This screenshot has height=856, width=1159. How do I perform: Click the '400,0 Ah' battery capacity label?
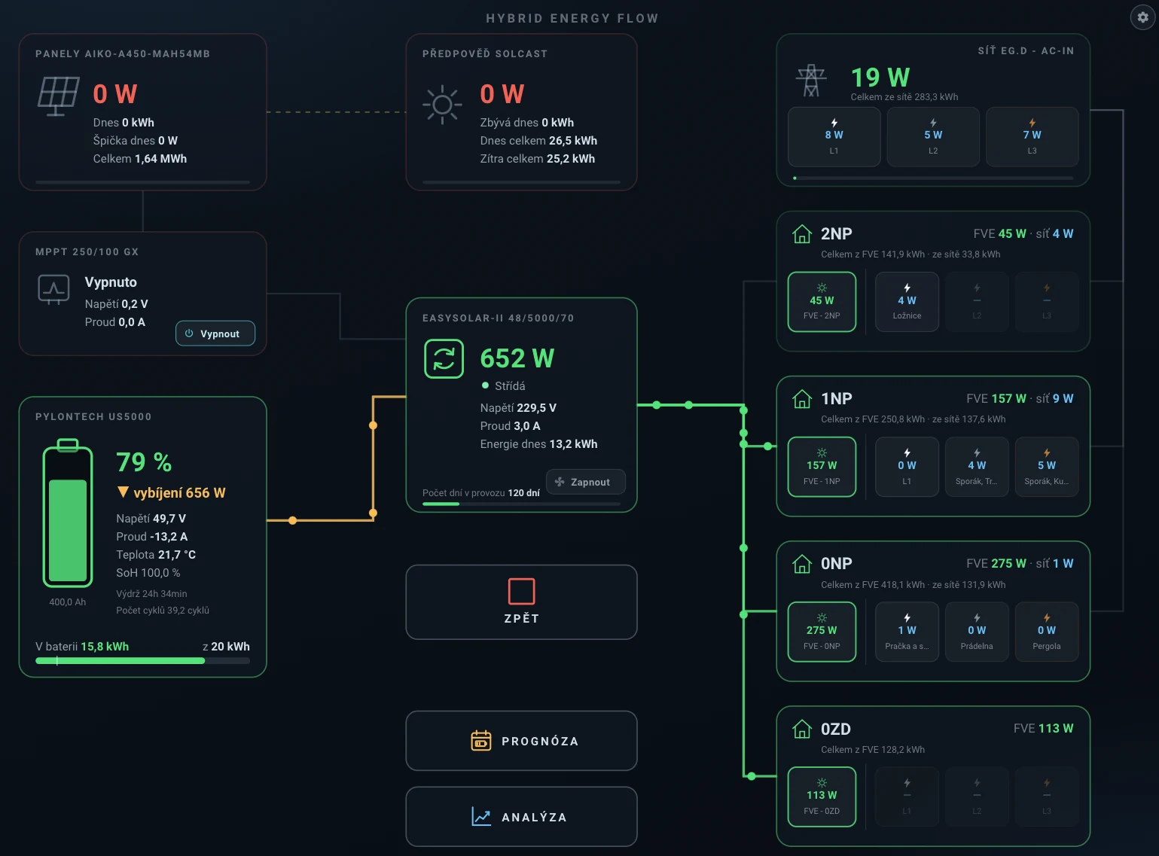point(68,602)
